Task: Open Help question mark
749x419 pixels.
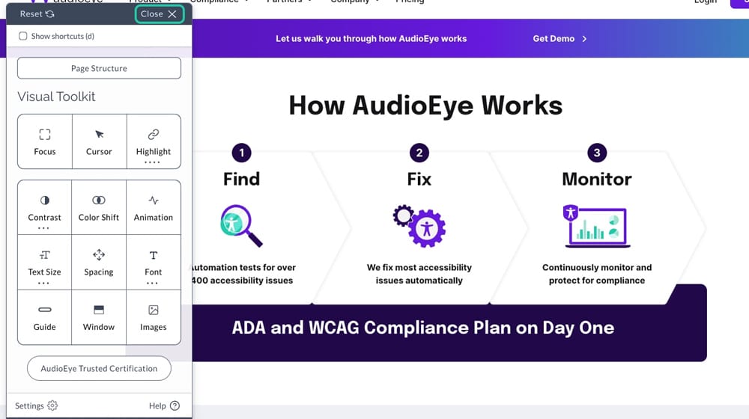Action: pos(164,406)
